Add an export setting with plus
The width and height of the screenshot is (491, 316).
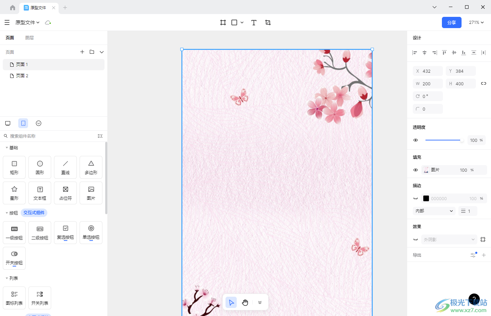click(x=484, y=255)
